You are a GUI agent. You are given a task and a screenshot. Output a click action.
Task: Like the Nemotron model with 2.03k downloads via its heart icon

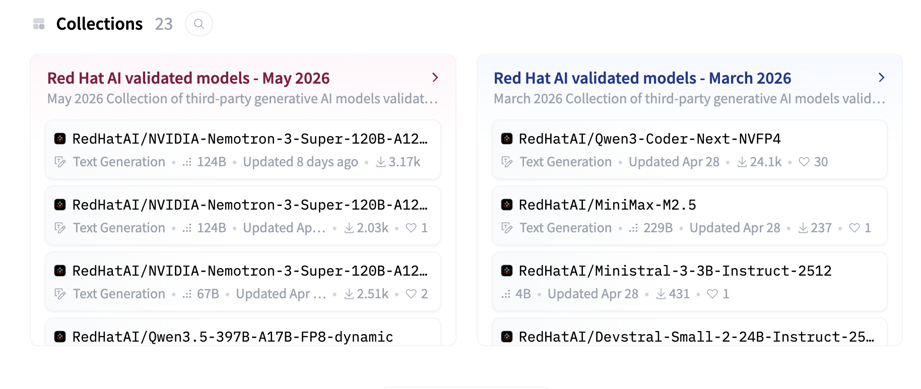point(411,228)
